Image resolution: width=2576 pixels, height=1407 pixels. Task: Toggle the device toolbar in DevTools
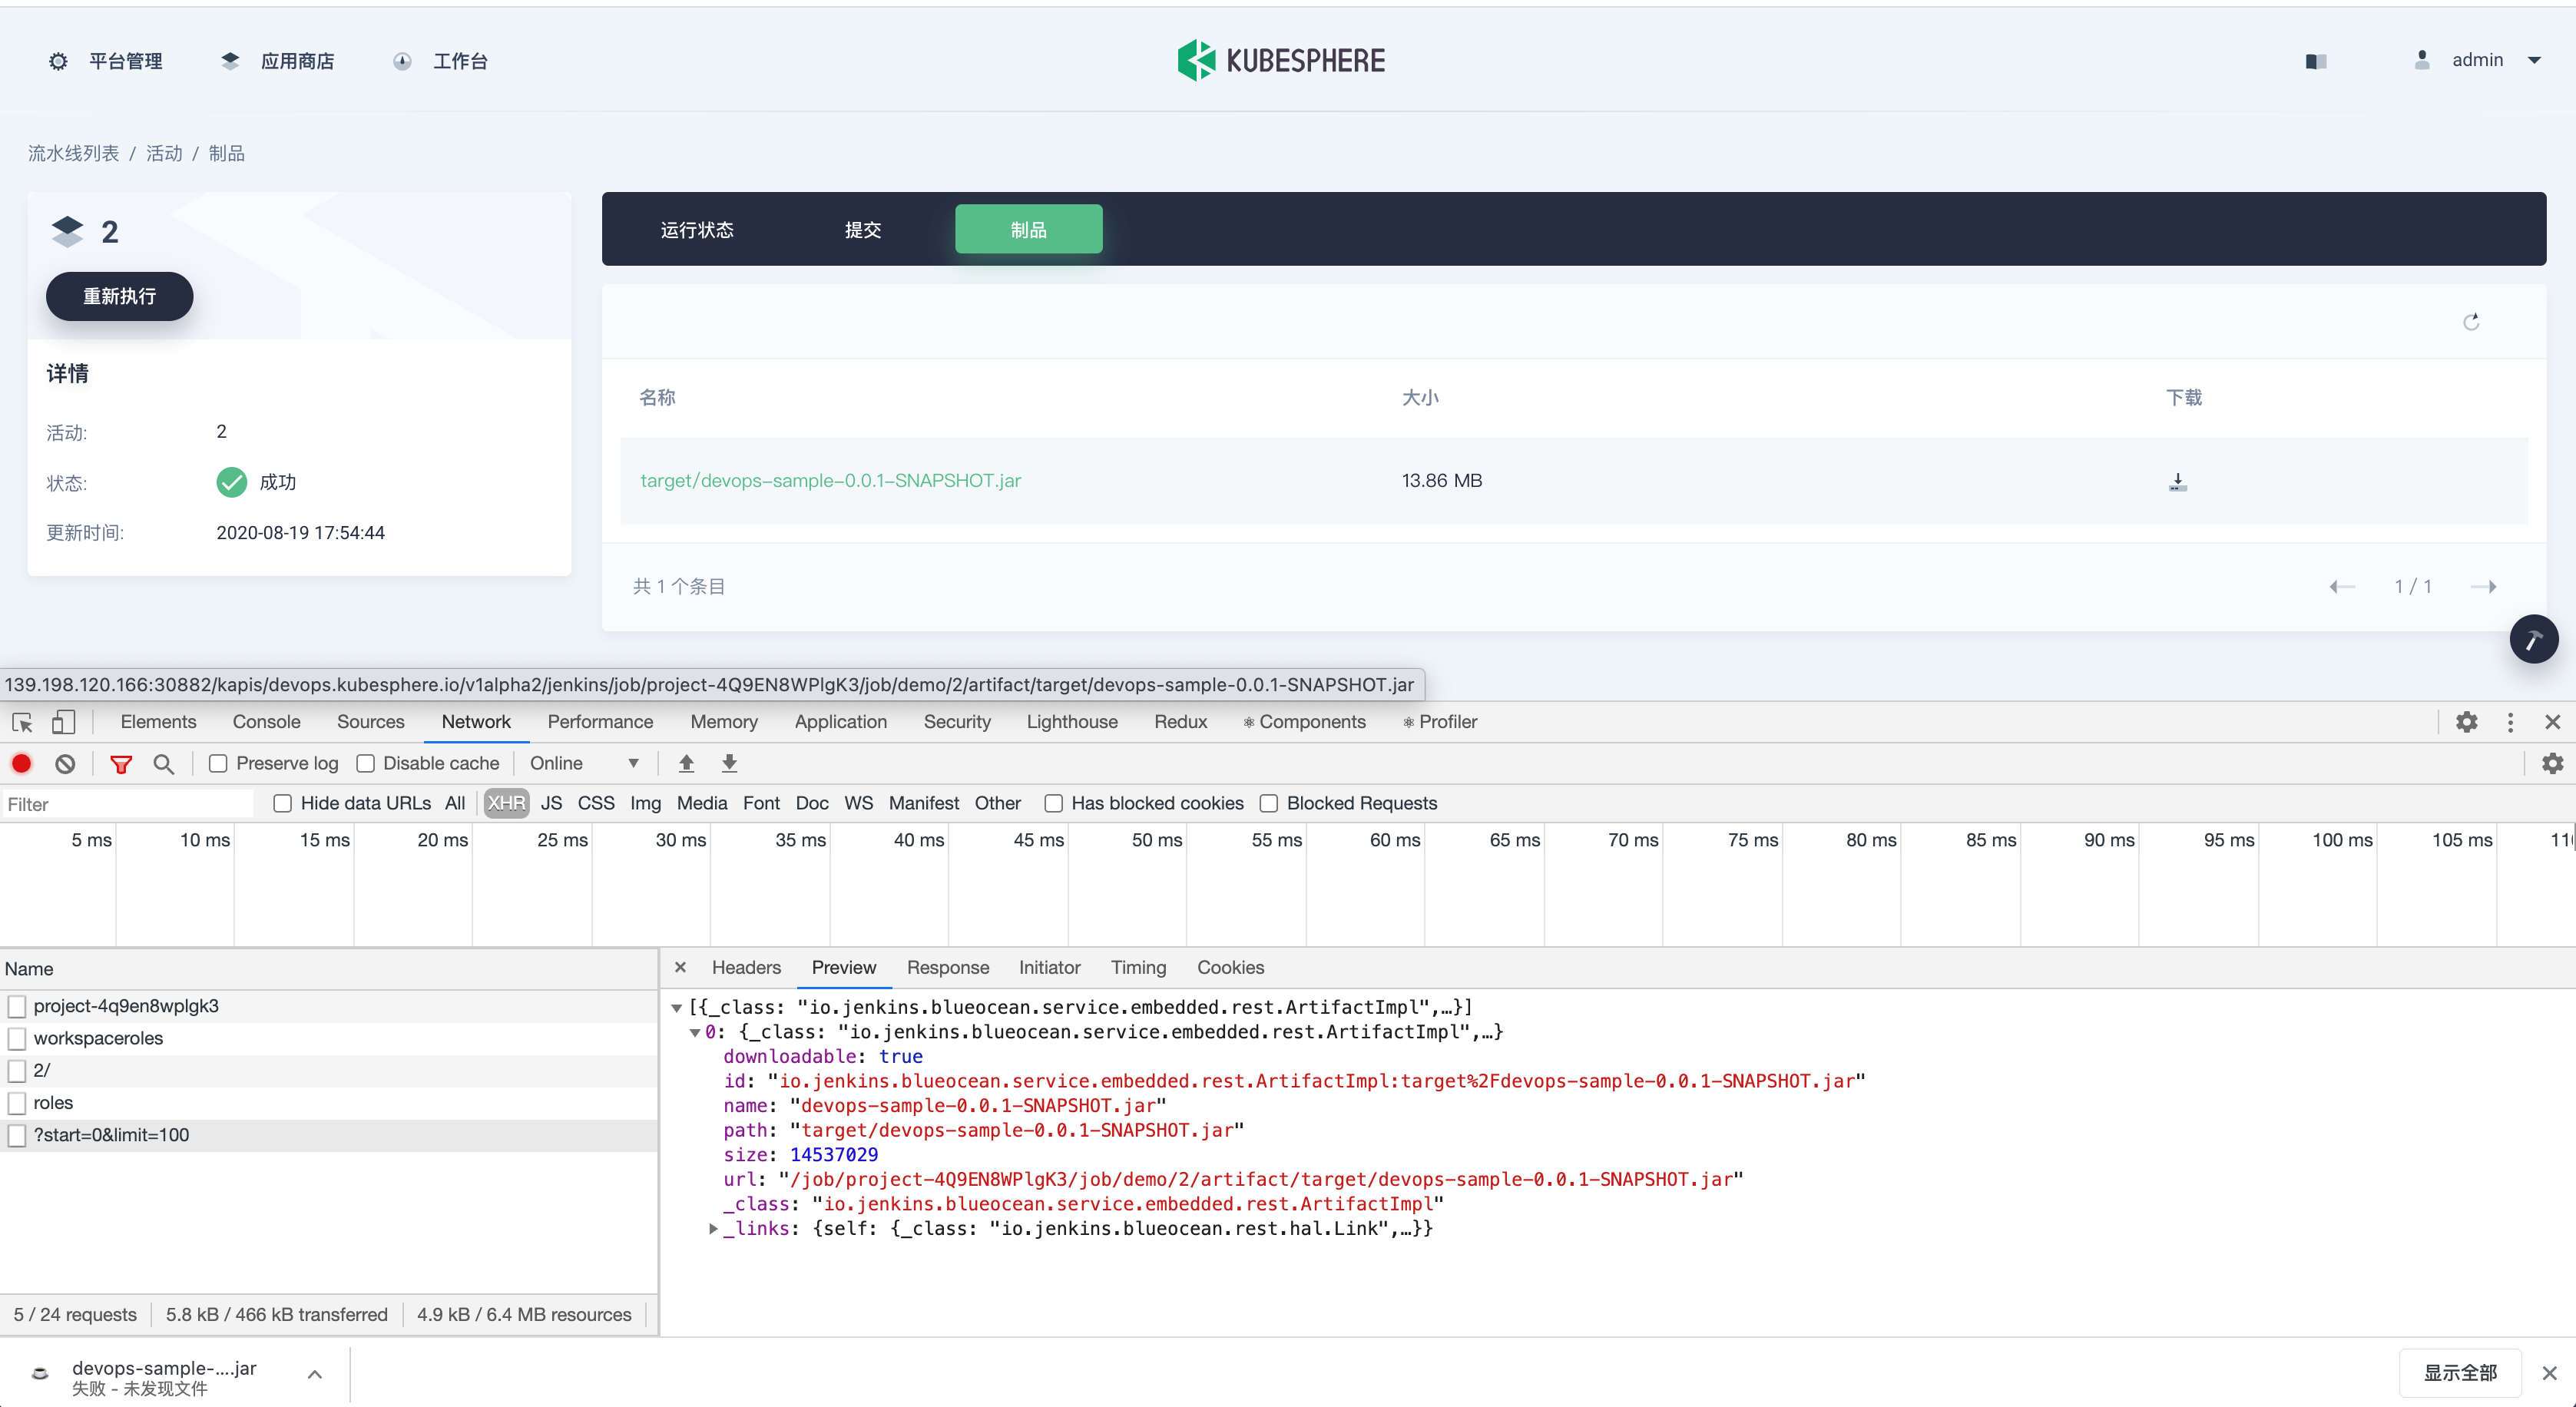coord(64,722)
